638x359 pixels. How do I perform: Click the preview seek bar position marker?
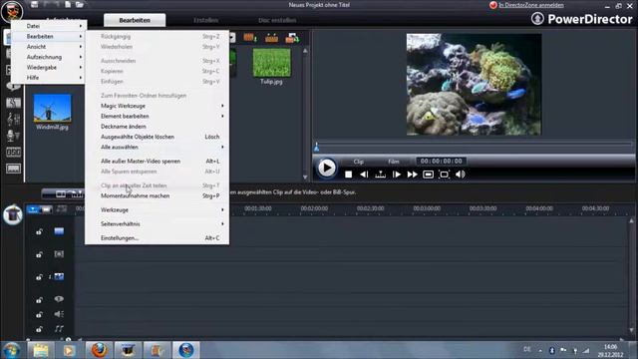(x=317, y=147)
